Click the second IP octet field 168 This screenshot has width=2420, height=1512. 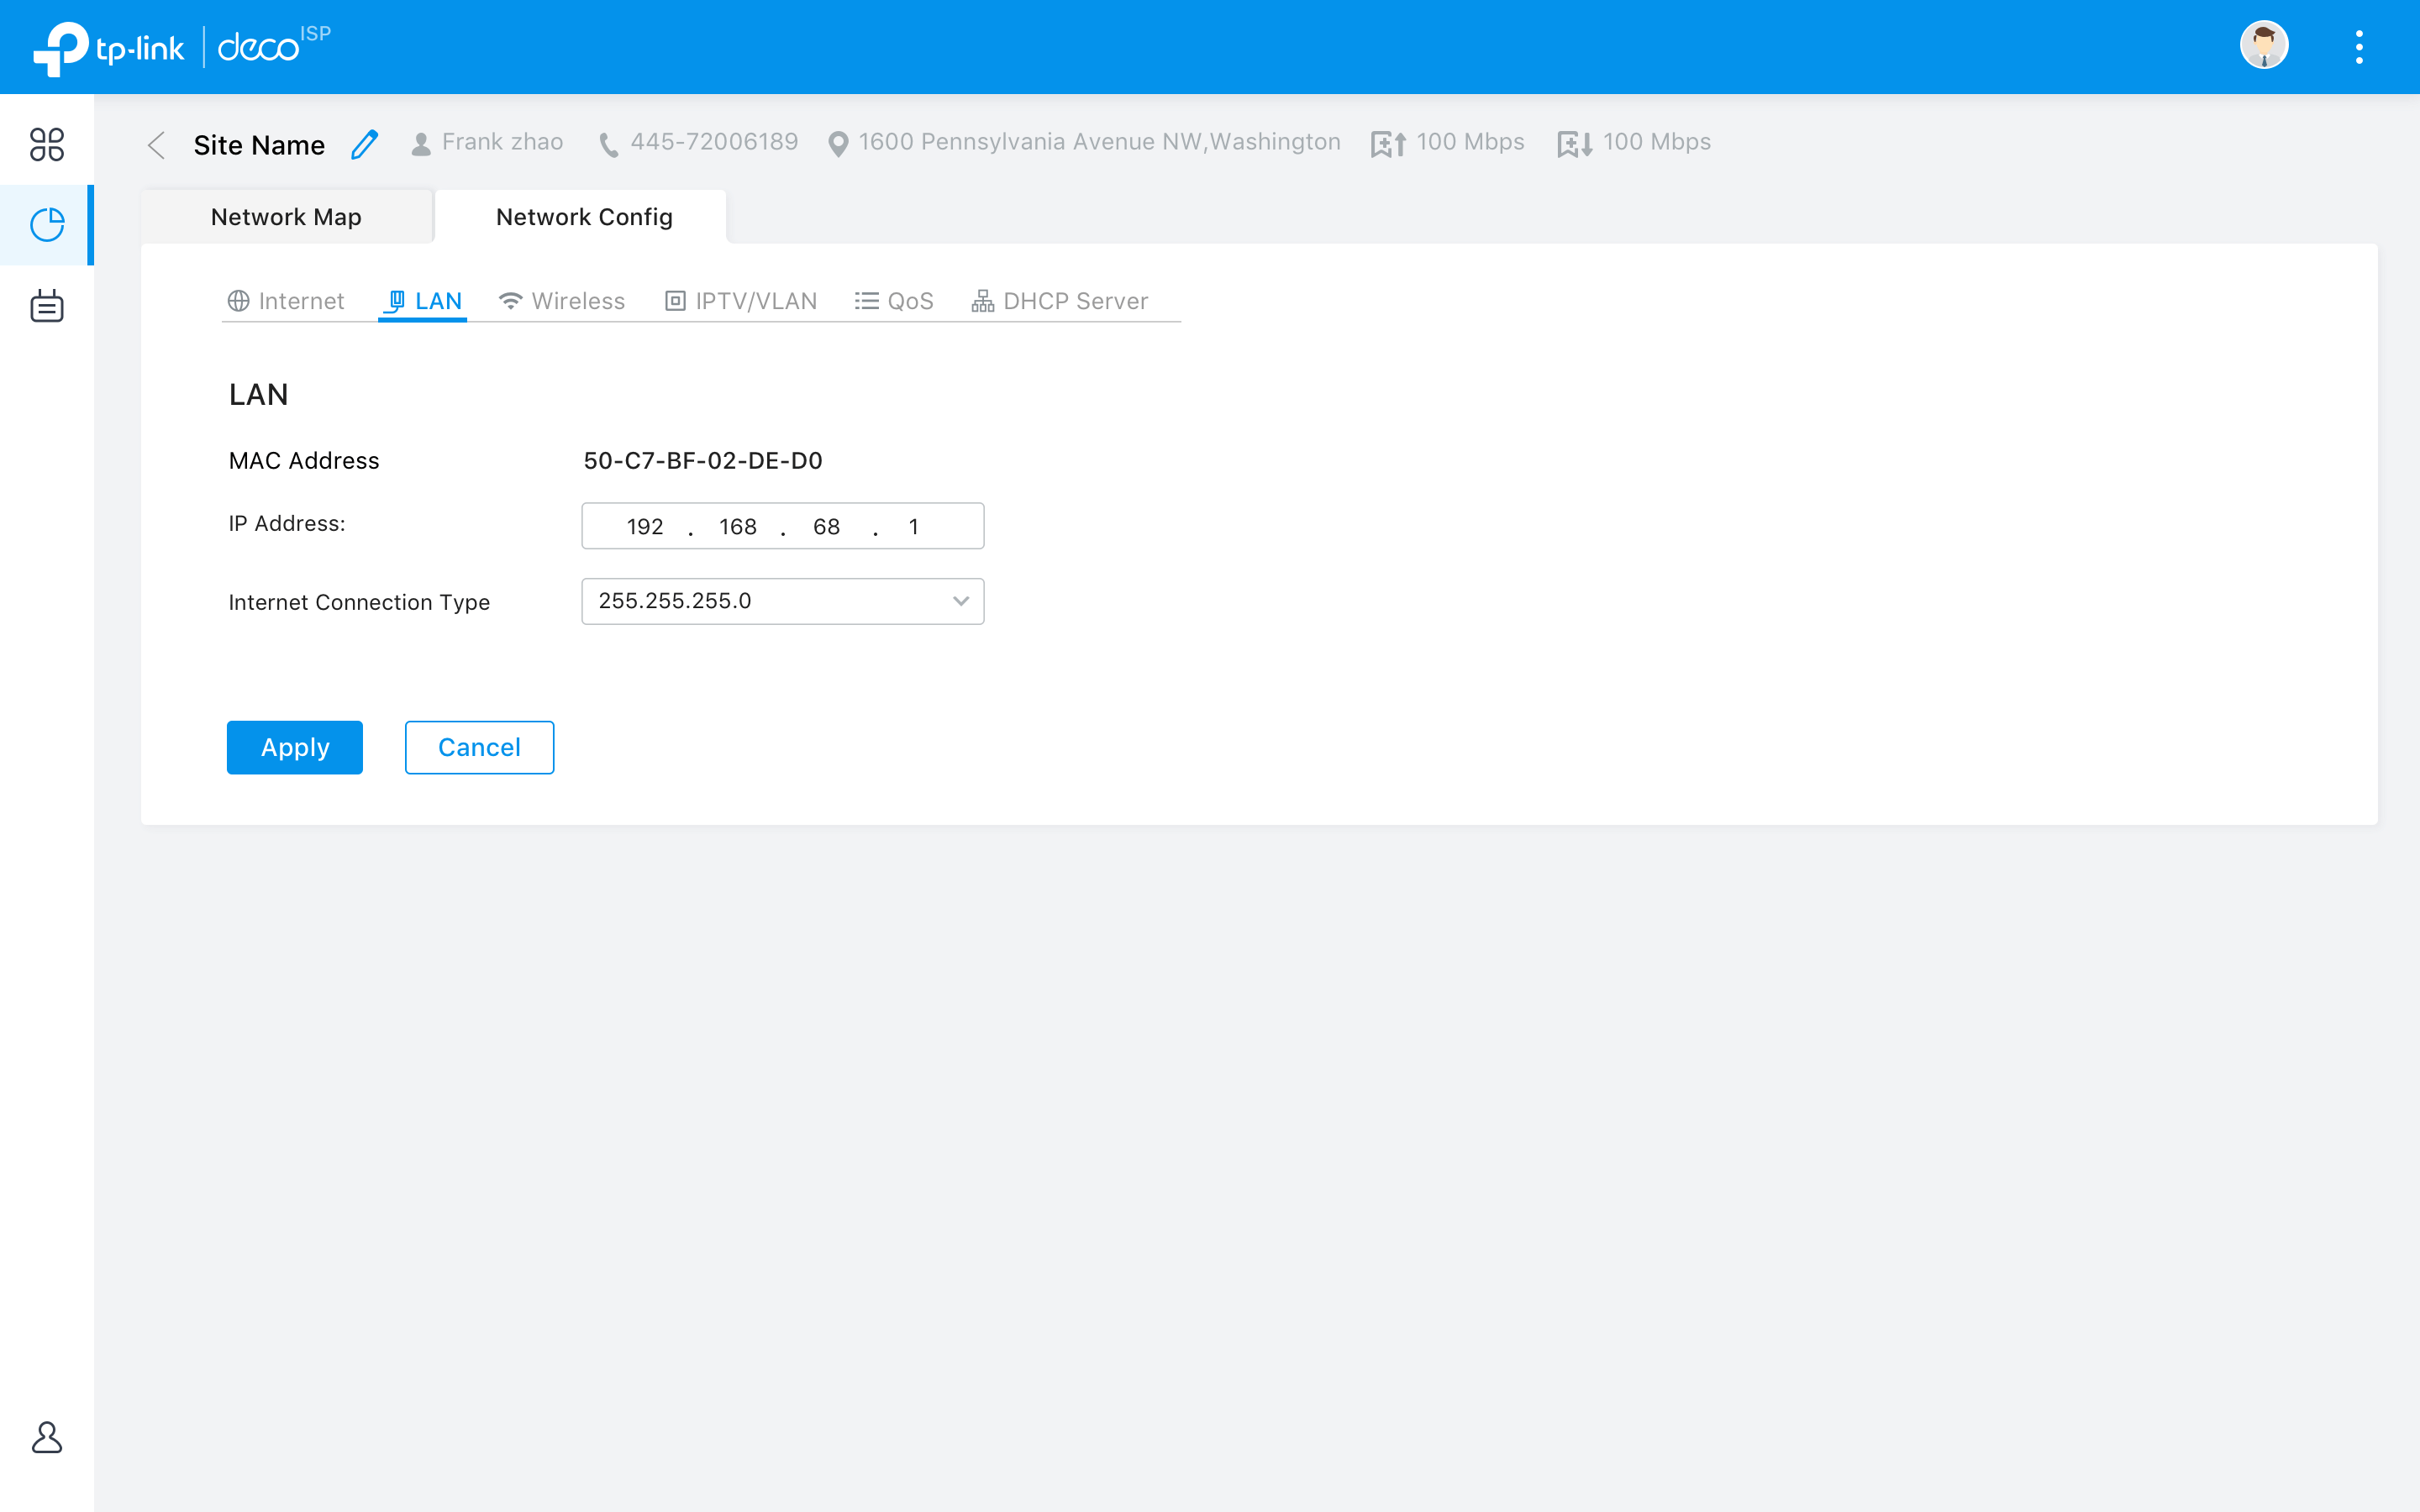(738, 526)
